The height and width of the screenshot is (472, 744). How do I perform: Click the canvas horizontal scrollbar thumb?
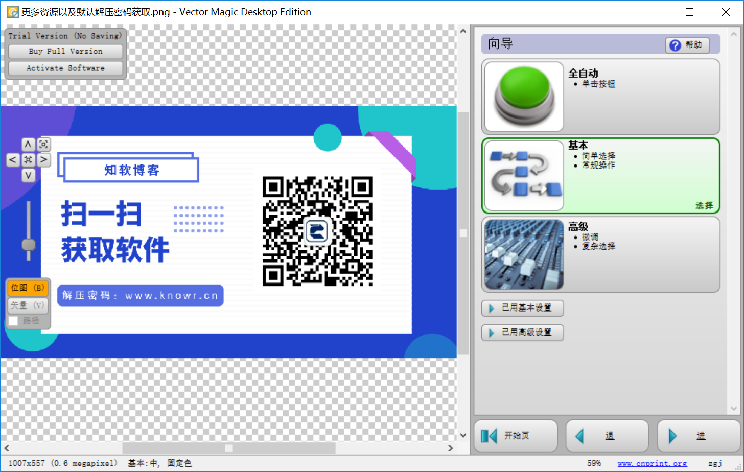tap(229, 448)
